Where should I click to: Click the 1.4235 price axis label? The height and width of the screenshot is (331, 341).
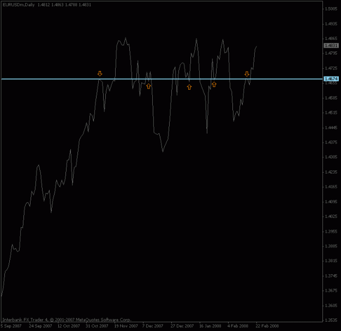pos(331,172)
